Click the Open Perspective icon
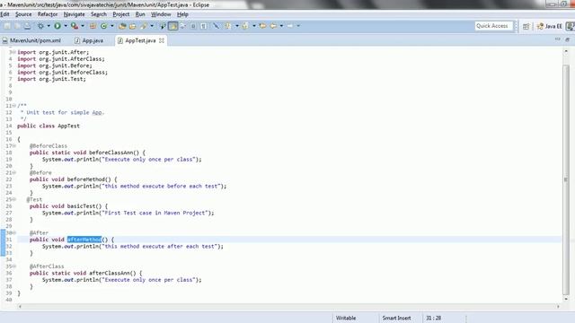The width and height of the screenshot is (575, 323). click(x=526, y=26)
